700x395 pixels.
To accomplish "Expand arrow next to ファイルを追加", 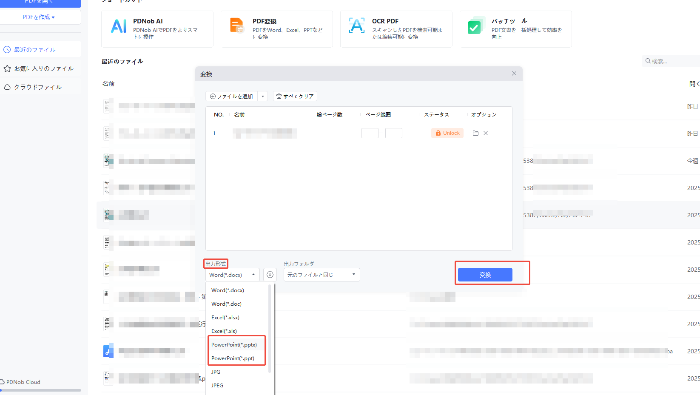I will (263, 97).
